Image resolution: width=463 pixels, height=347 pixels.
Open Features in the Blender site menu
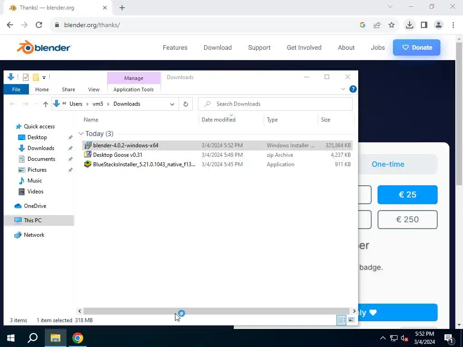click(x=175, y=47)
